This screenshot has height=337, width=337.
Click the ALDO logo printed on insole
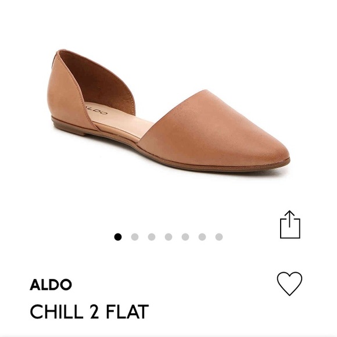96,110
